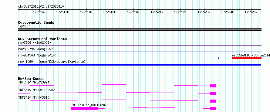Click the small right exon of NM_001190943

pos(213,109)
